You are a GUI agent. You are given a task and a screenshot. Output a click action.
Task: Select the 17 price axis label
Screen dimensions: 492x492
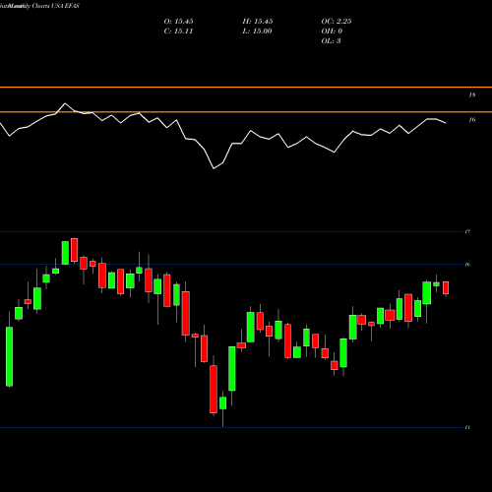467,232
